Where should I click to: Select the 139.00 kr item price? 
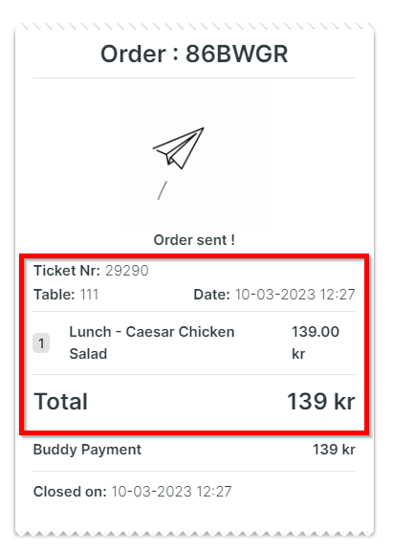(316, 342)
